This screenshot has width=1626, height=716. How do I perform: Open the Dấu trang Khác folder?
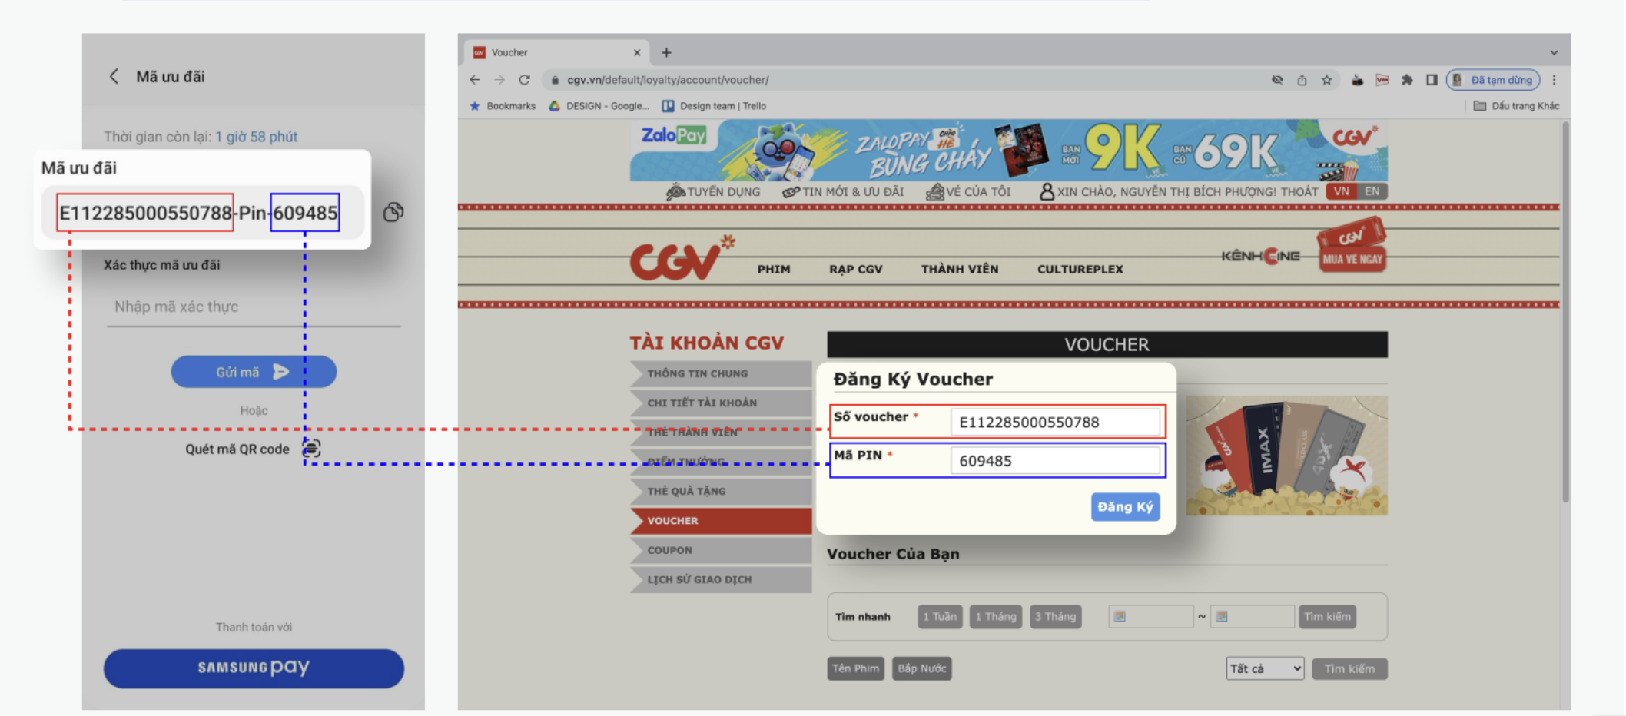(x=1516, y=106)
